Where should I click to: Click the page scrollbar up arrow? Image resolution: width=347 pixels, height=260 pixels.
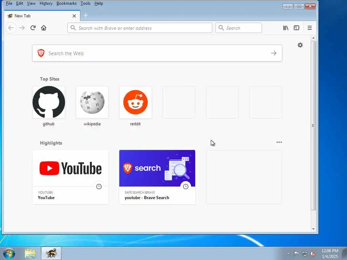313,38
